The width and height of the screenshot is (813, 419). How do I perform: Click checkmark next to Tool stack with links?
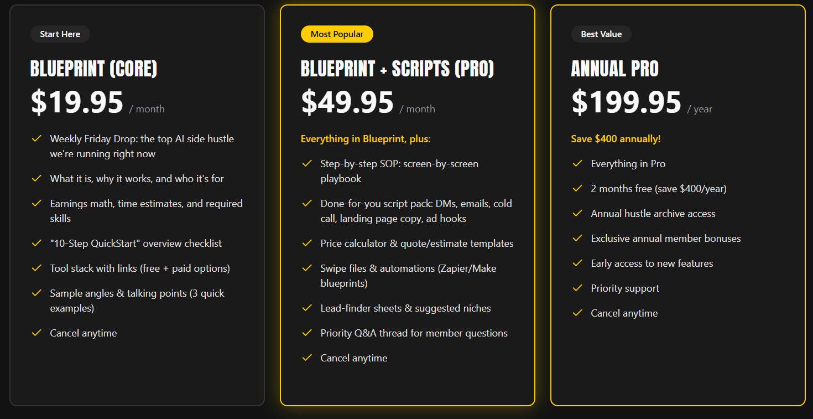pyautogui.click(x=37, y=268)
